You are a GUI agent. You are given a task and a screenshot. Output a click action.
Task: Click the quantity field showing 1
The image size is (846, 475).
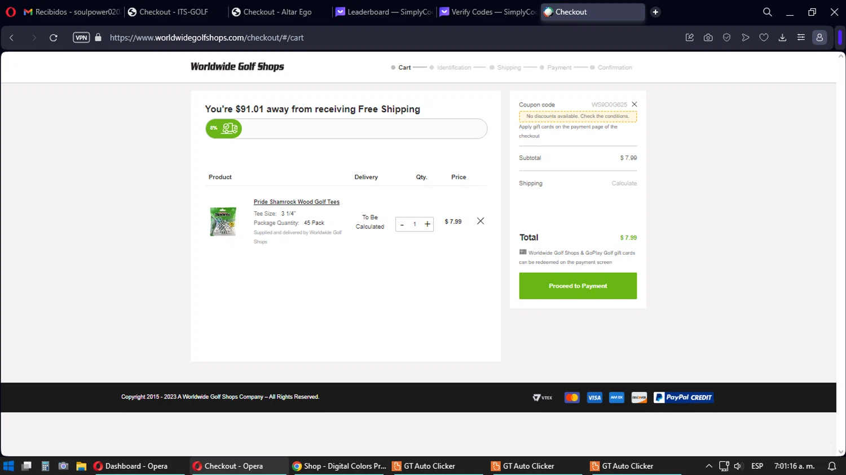coord(415,224)
